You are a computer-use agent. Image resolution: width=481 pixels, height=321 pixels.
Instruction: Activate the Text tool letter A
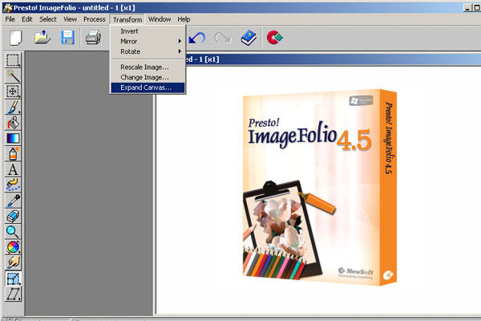pos(13,169)
